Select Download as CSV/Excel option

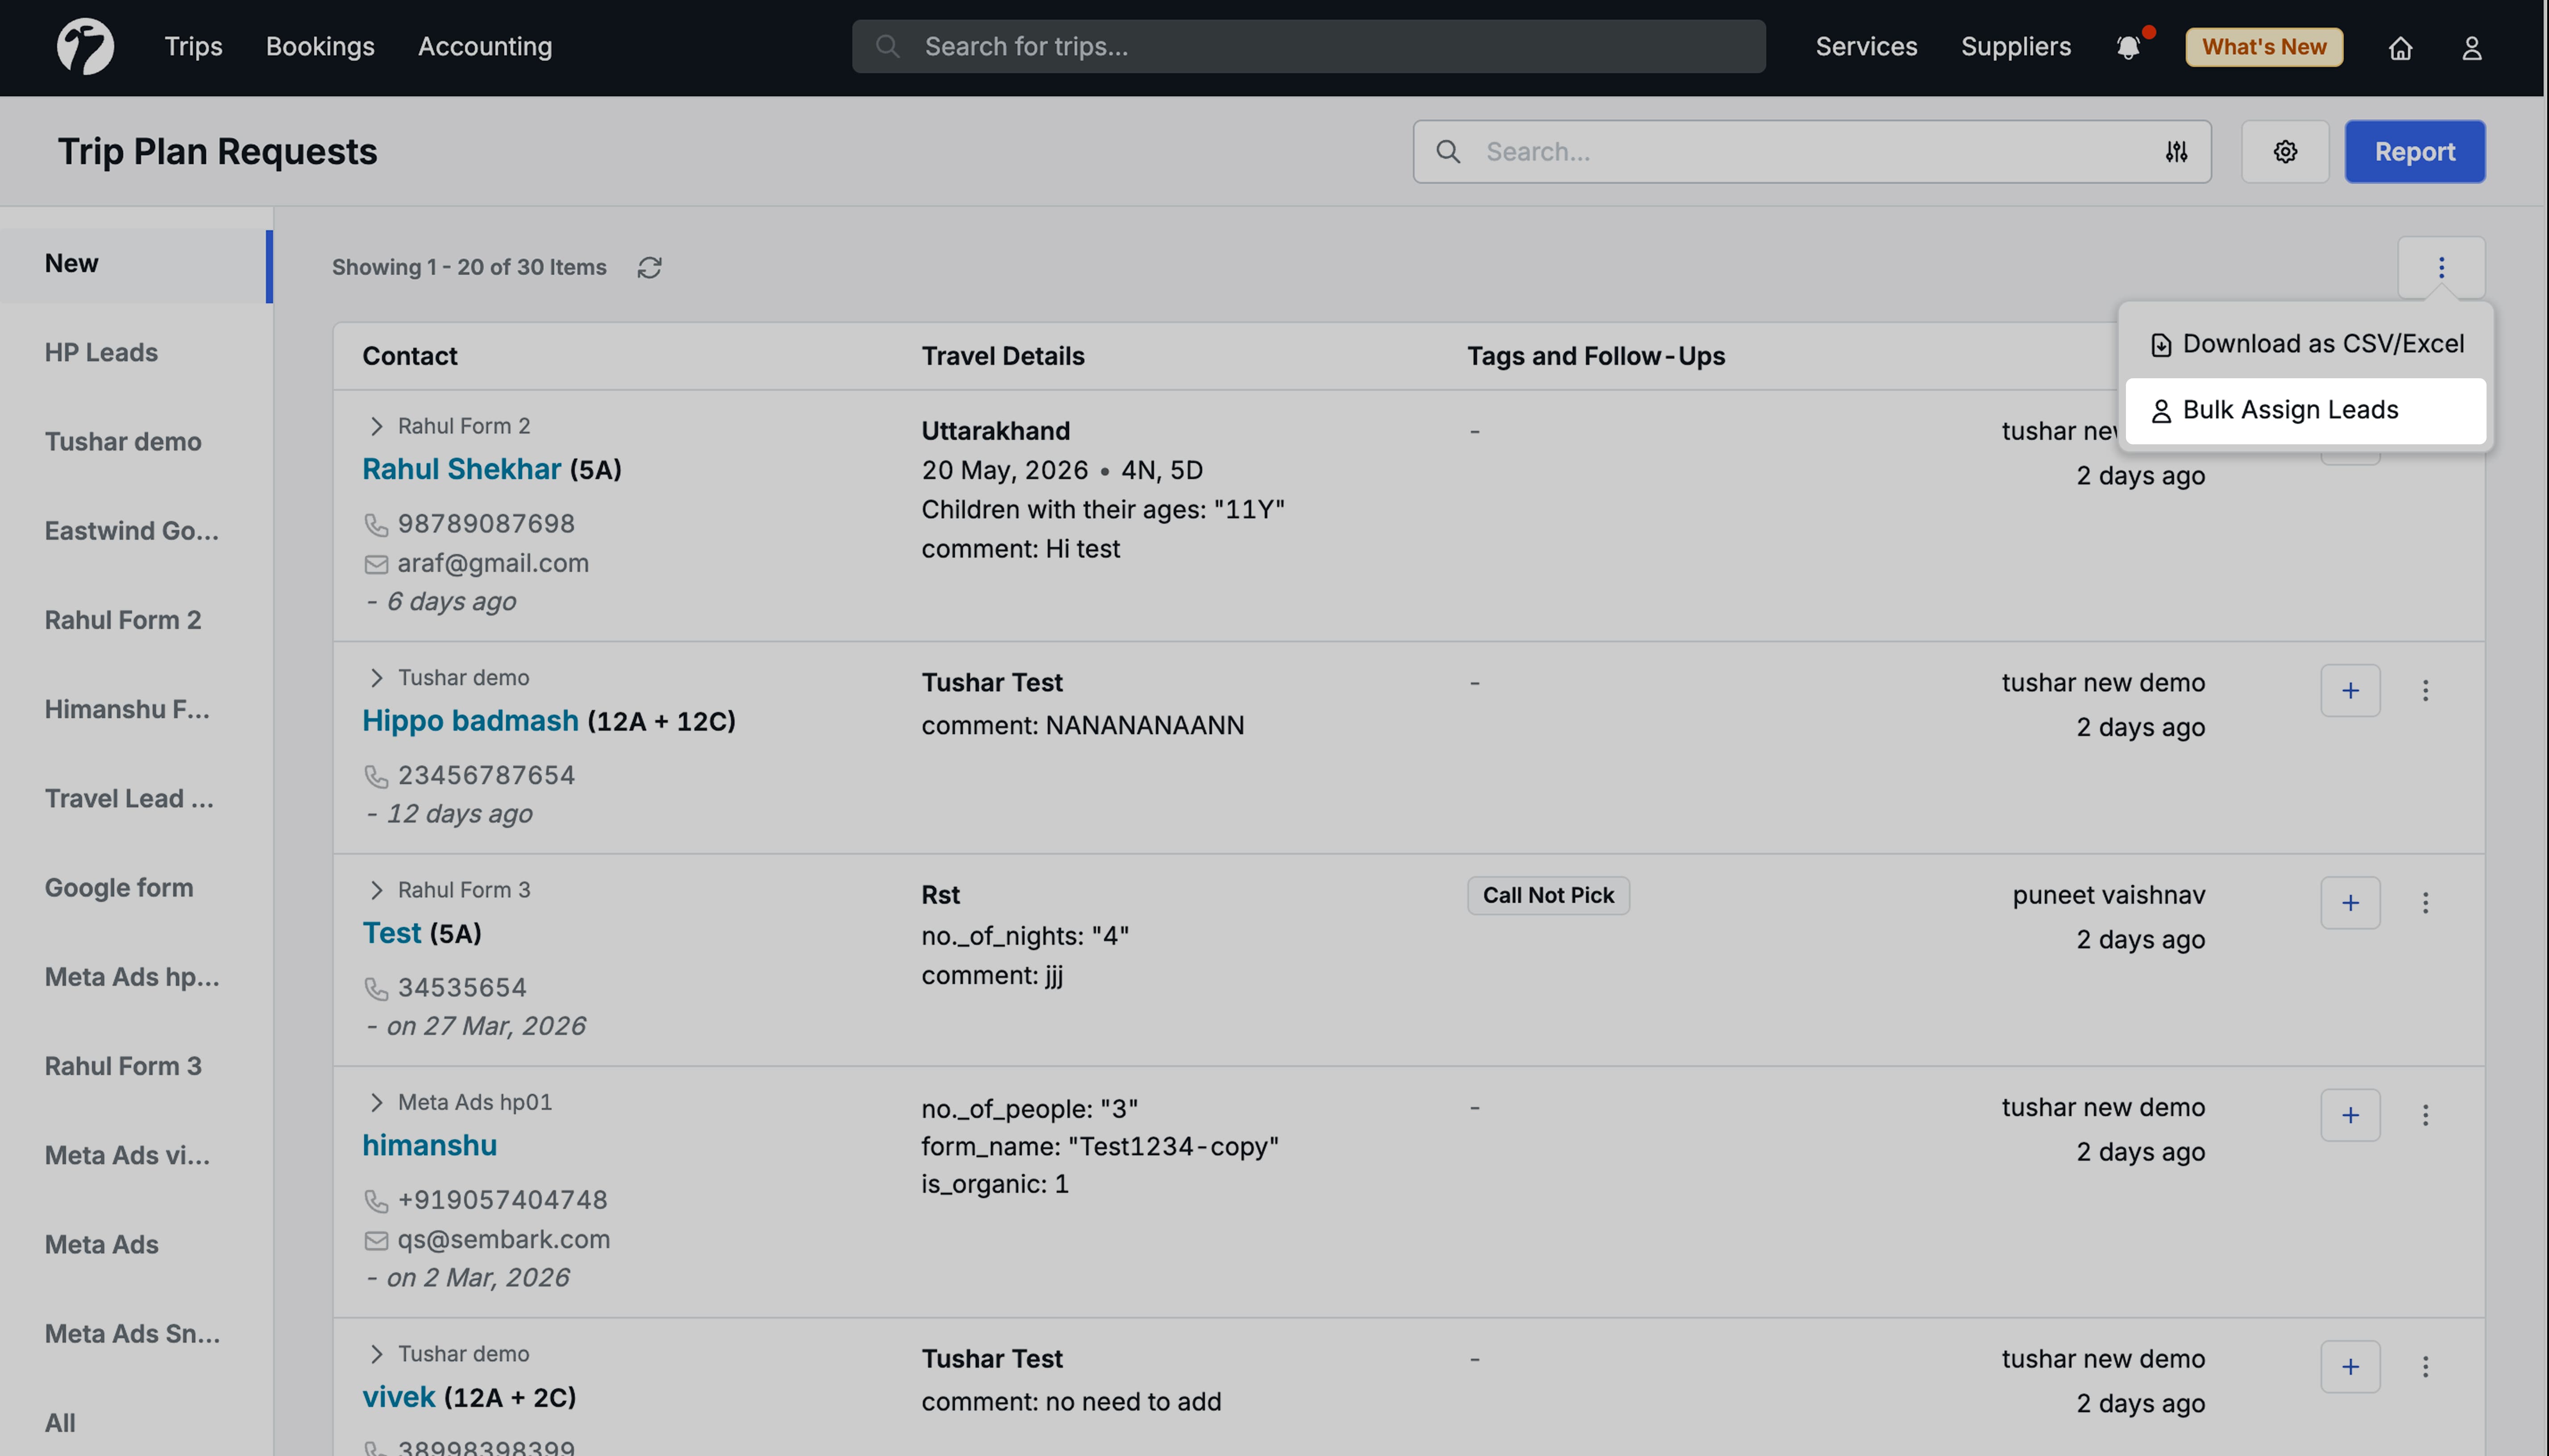pos(2305,344)
